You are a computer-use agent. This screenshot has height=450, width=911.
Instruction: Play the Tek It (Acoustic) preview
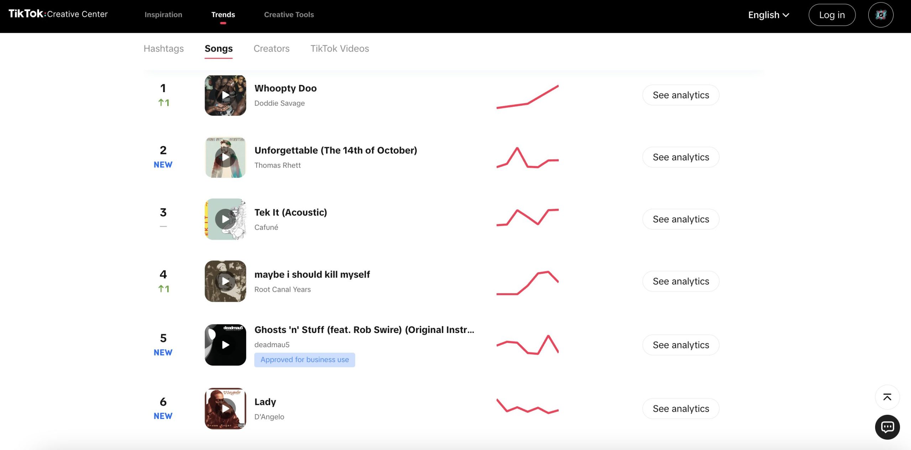(225, 219)
